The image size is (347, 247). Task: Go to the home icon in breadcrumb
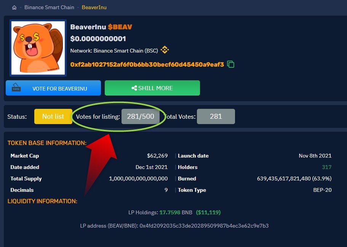[14, 8]
